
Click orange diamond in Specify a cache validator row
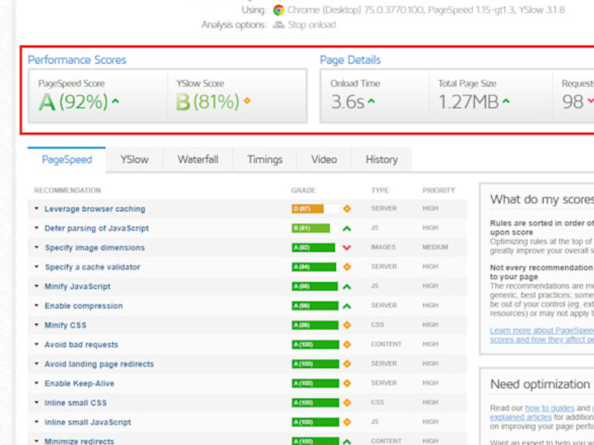(347, 267)
